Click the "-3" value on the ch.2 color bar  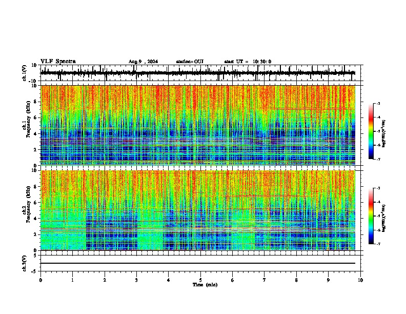pyautogui.click(x=378, y=188)
